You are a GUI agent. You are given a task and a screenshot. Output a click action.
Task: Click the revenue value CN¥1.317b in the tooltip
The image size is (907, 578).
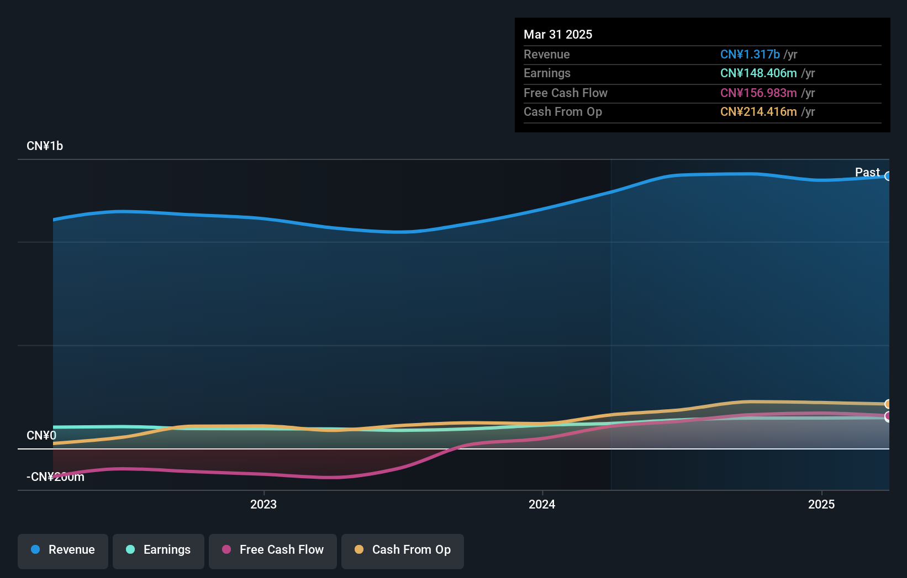[x=750, y=54]
